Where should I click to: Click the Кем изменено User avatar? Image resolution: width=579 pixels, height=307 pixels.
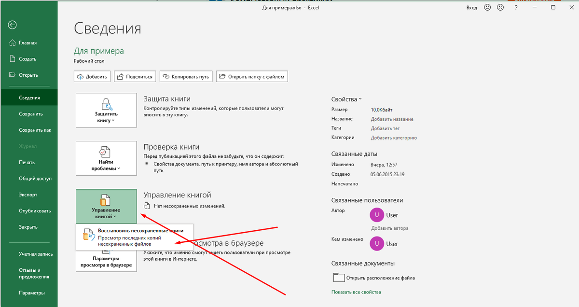(376, 244)
